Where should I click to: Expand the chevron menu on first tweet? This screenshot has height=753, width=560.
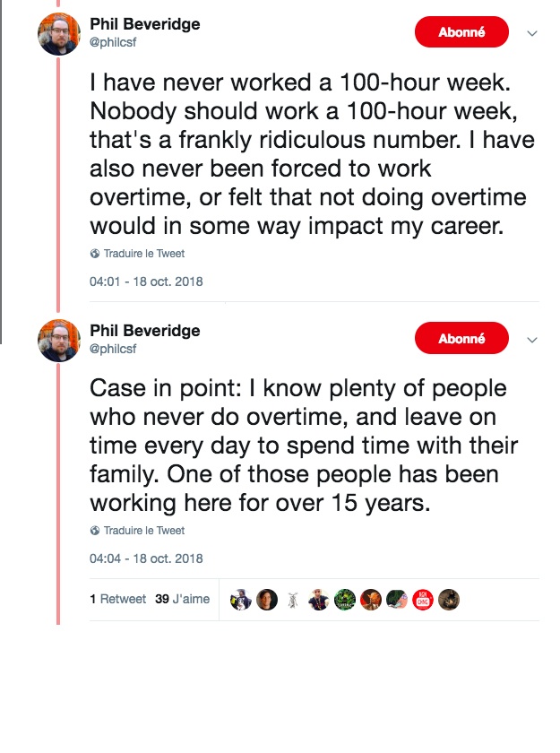click(531, 34)
